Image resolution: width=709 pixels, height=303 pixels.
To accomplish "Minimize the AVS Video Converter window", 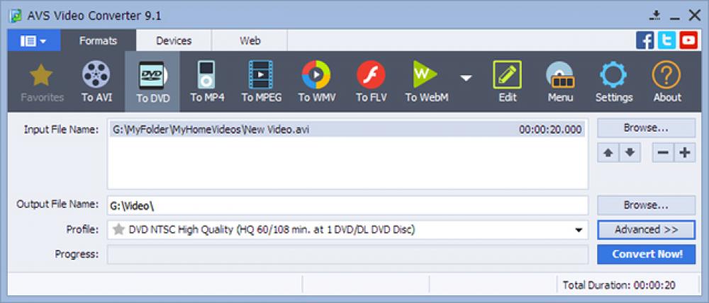I will click(675, 18).
